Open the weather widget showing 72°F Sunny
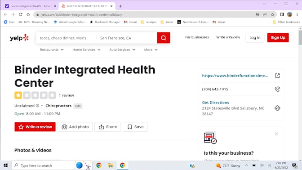The height and width of the screenshot is (170, 302). 228,166
